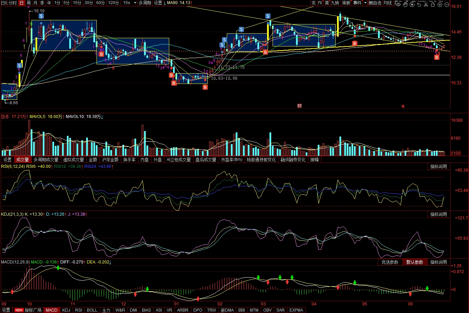Screen dimensions: 469x313
Task: Select the 换手率 turnover tab
Action: 129,160
